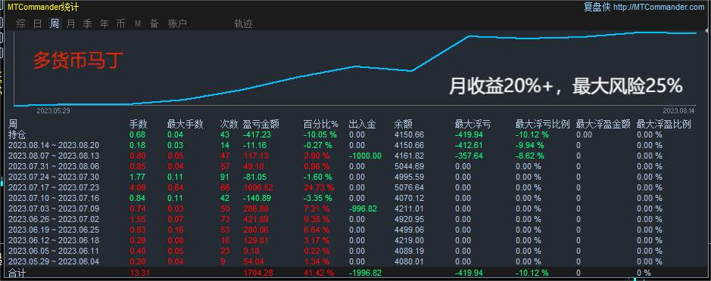The height and width of the screenshot is (281, 711).
Task: Switch to the 年 yearly tab
Action: (x=104, y=24)
